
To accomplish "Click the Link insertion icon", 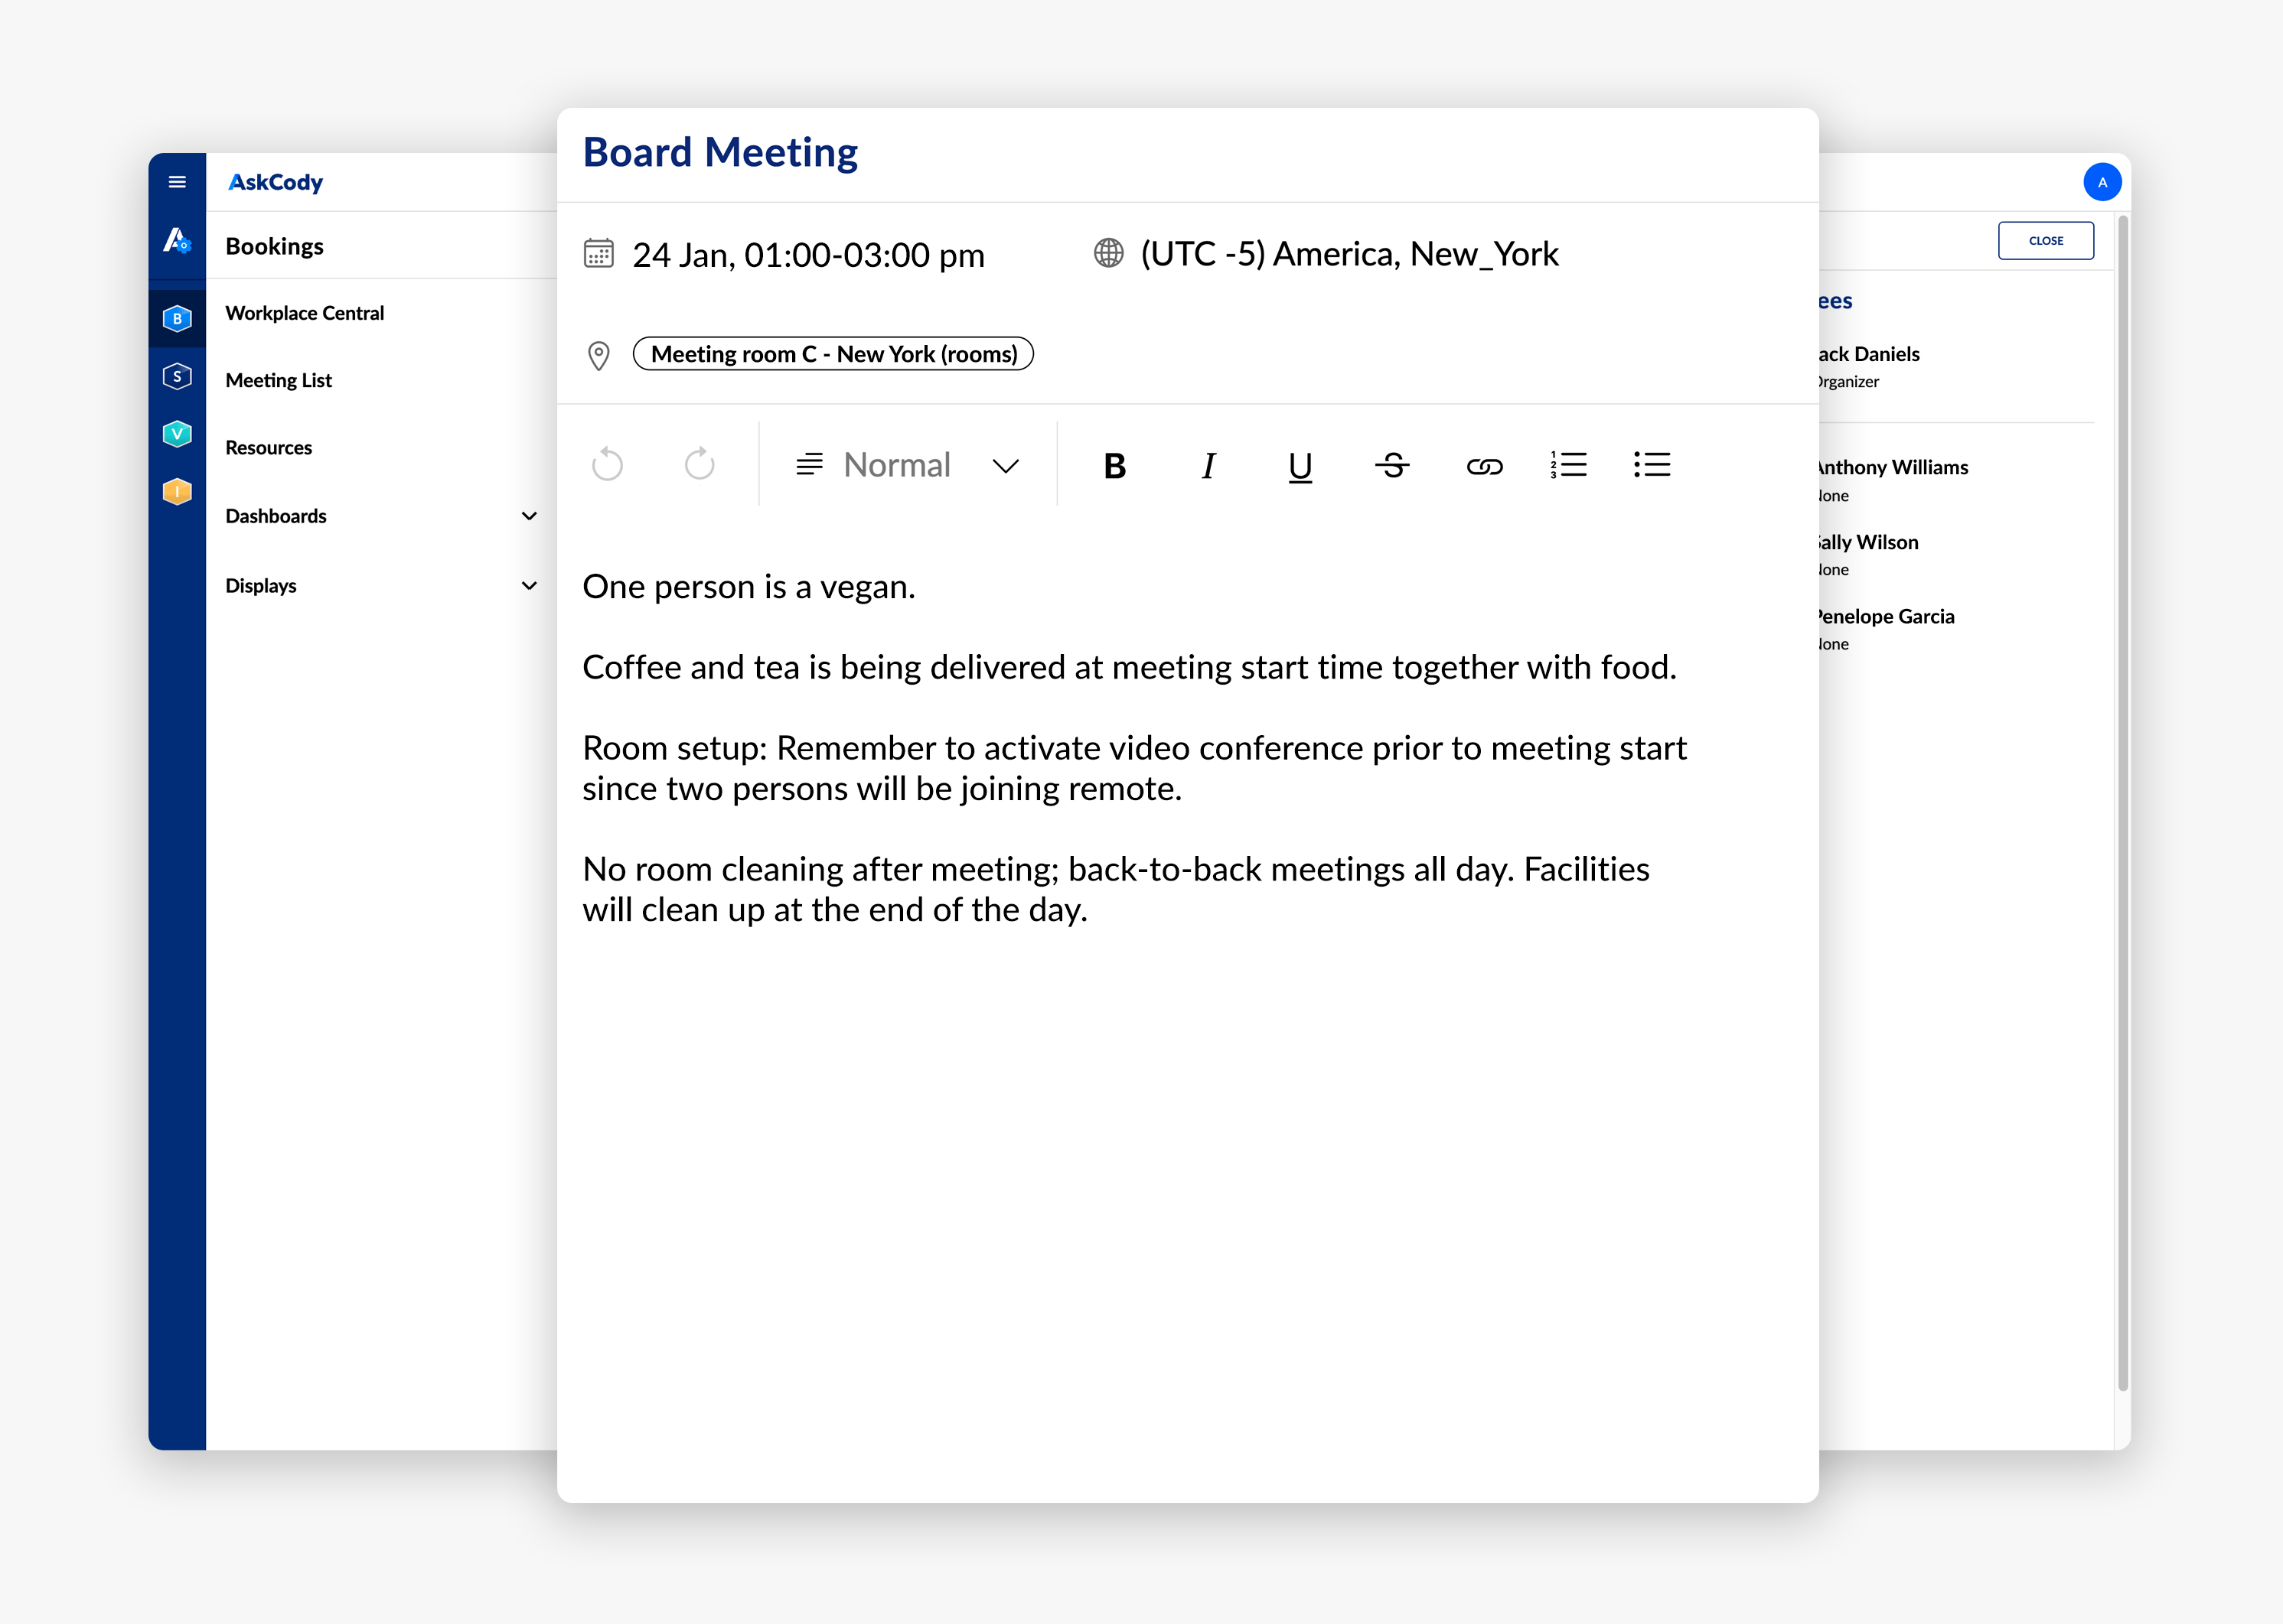I will (1482, 464).
